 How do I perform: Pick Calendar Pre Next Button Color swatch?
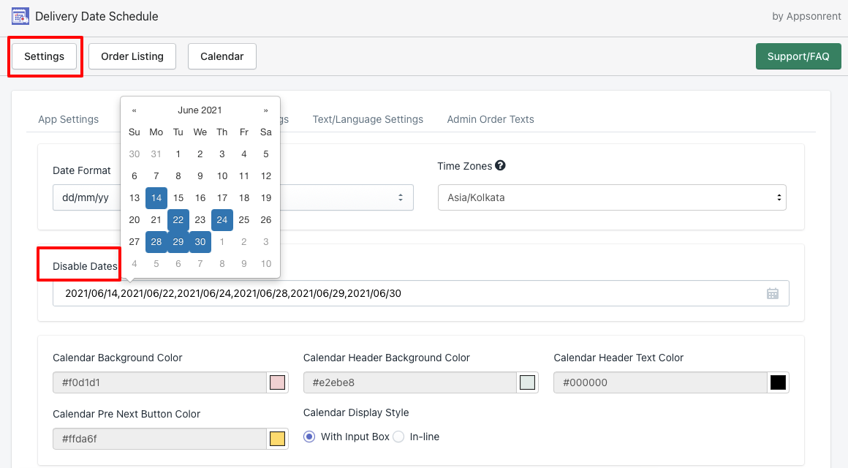pyautogui.click(x=278, y=439)
